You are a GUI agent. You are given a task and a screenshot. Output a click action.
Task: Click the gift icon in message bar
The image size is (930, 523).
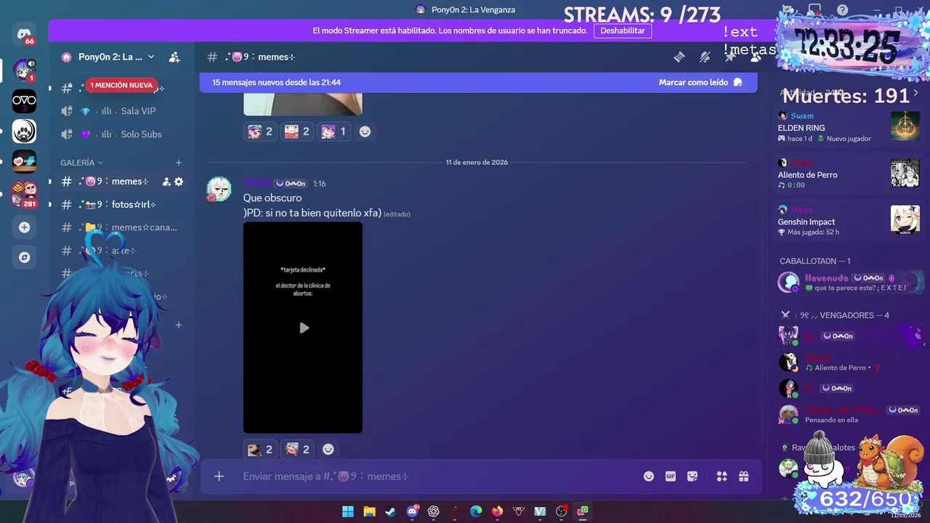[x=743, y=477]
